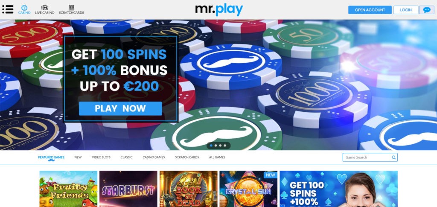Click Play Now on the bonus banner
437x207 pixels.
click(x=120, y=108)
